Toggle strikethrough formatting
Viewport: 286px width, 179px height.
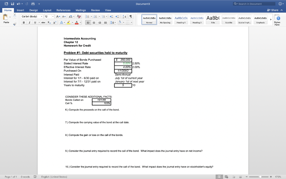[x=43, y=22]
